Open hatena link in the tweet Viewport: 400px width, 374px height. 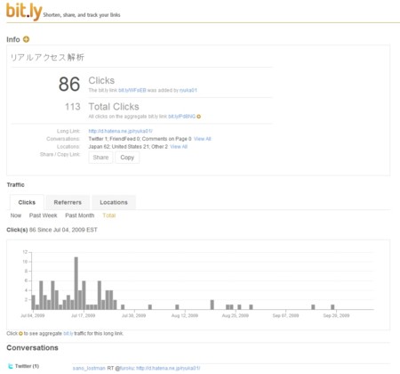point(168,368)
